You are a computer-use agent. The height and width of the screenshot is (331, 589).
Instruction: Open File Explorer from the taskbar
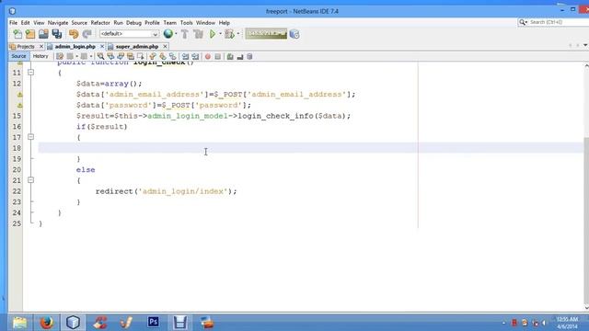[19, 322]
